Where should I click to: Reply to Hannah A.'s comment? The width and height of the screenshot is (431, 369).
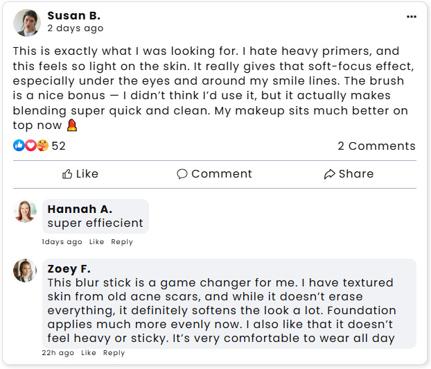click(x=122, y=242)
